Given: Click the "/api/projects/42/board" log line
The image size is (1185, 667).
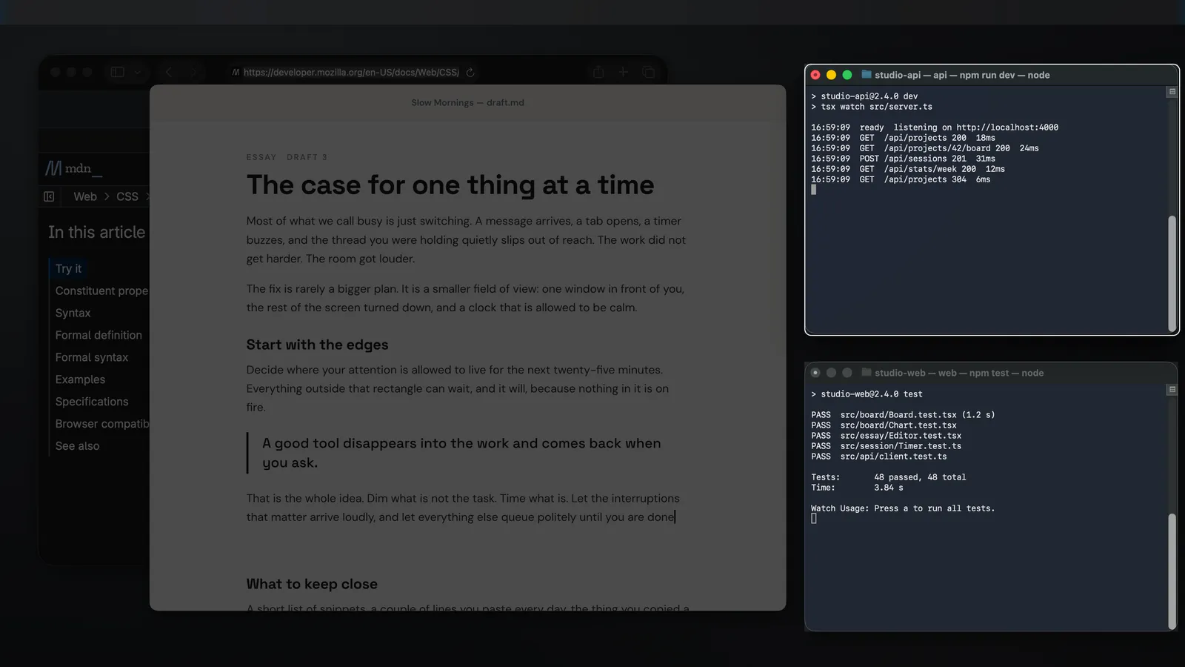Looking at the screenshot, I should tap(924, 148).
